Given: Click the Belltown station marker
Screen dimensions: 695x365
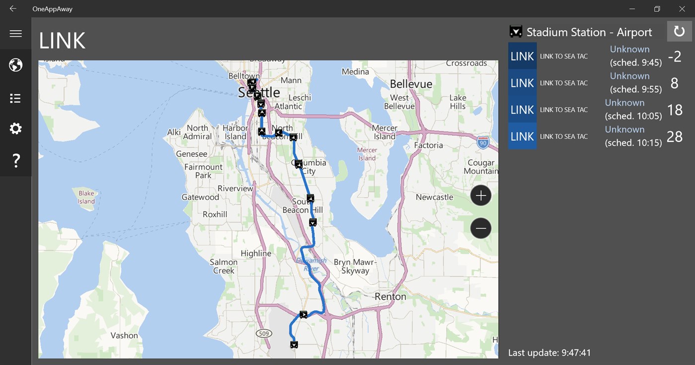Looking at the screenshot, I should tap(251, 82).
